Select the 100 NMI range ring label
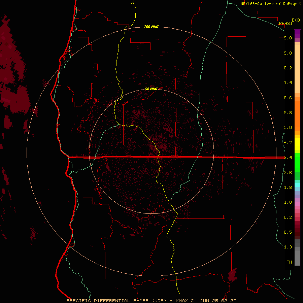 tap(151, 27)
